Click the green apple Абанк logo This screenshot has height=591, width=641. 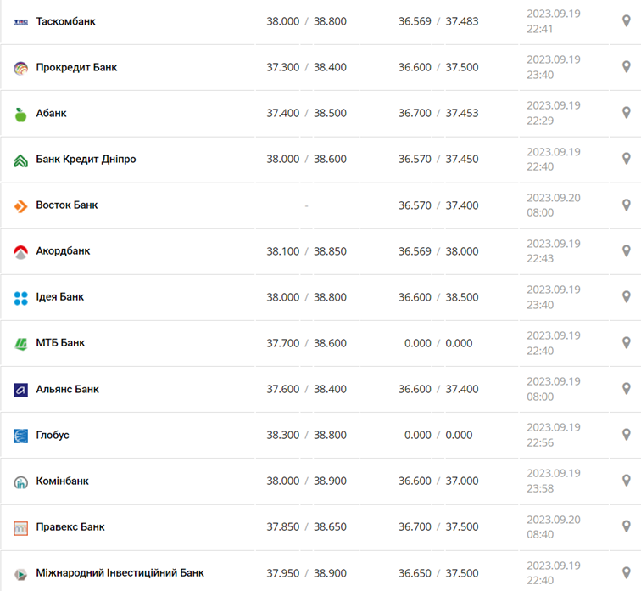coord(21,114)
